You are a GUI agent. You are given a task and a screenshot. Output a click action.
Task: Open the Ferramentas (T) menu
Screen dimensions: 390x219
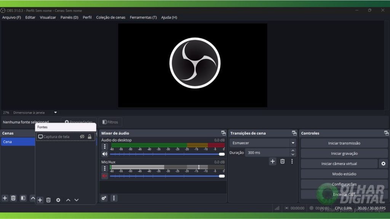[x=143, y=17]
